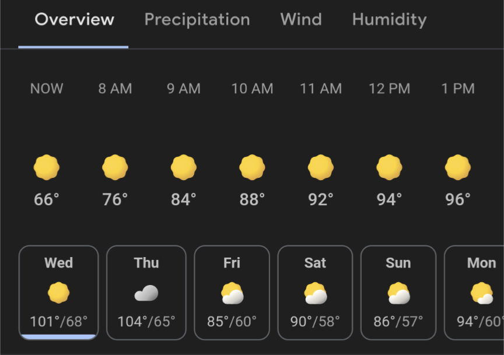The image size is (504, 355).
Task: Click the 11 AM time label
Action: 321,89
